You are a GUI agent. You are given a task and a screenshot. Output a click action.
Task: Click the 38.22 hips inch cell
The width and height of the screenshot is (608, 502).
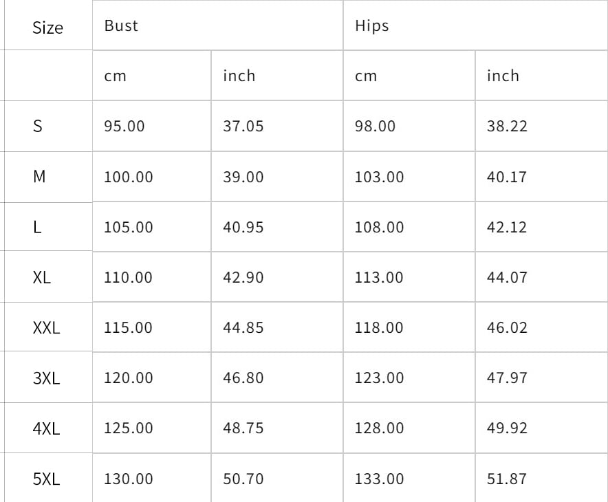507,127
